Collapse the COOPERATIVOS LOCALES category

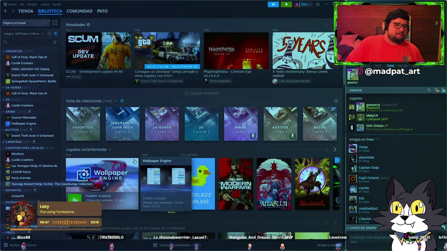[3, 148]
